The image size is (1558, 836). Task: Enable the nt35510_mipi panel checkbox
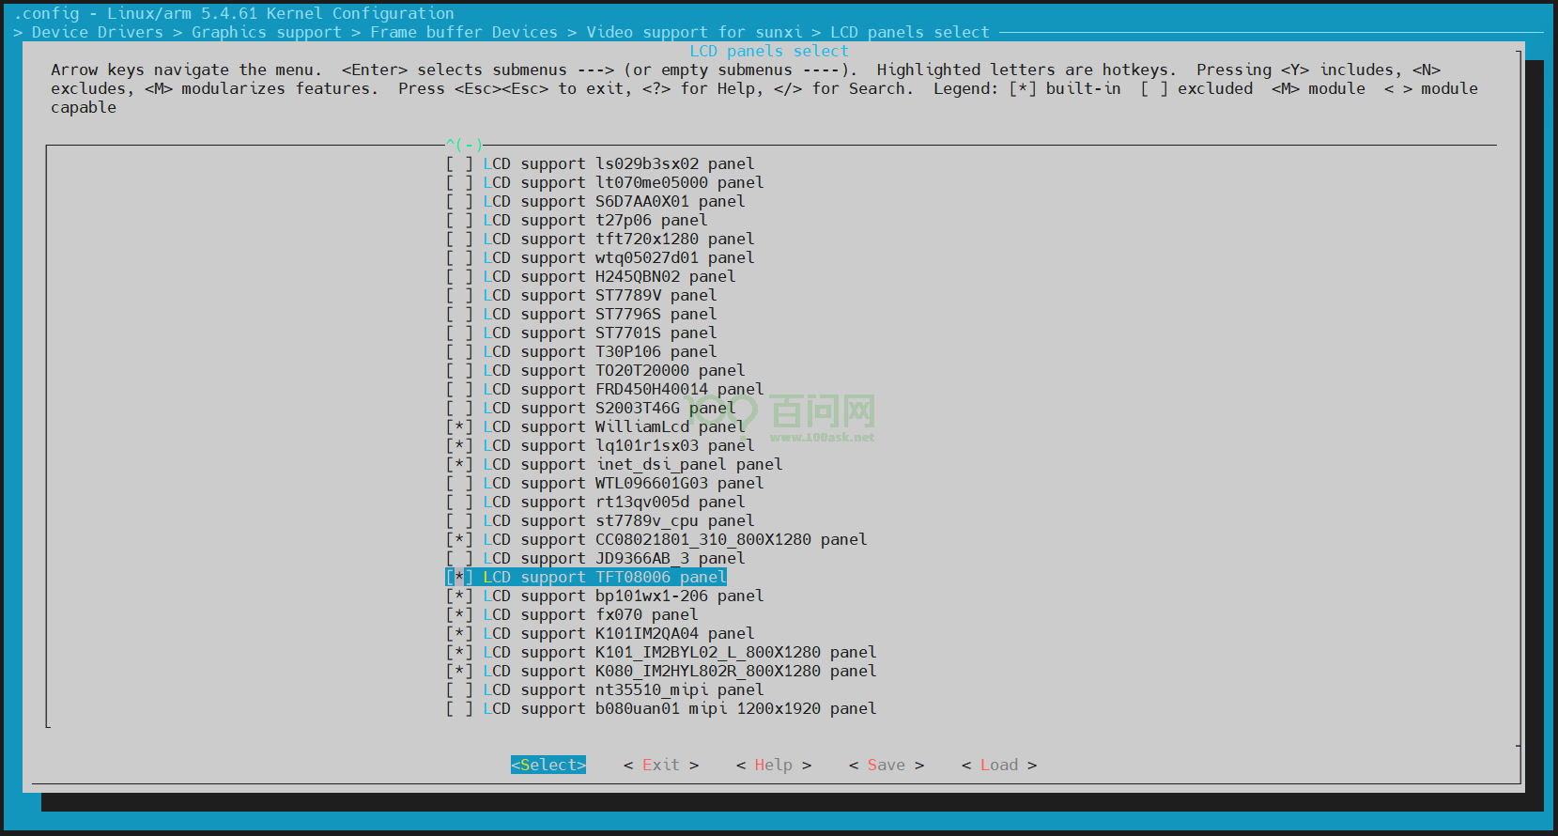click(459, 689)
